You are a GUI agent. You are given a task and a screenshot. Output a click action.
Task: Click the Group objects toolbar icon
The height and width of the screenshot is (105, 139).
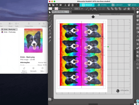[100, 9]
